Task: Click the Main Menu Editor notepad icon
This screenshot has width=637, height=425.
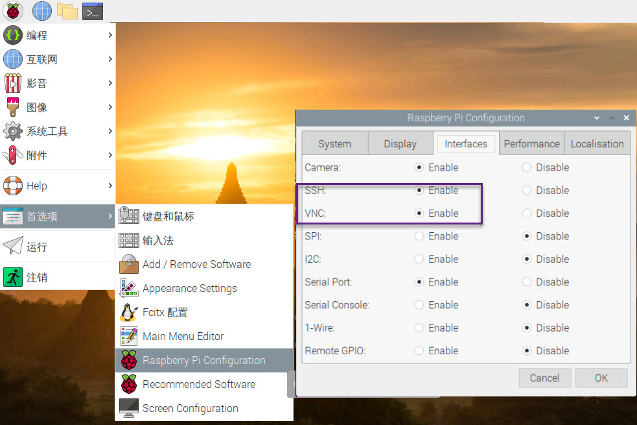Action: tap(129, 336)
